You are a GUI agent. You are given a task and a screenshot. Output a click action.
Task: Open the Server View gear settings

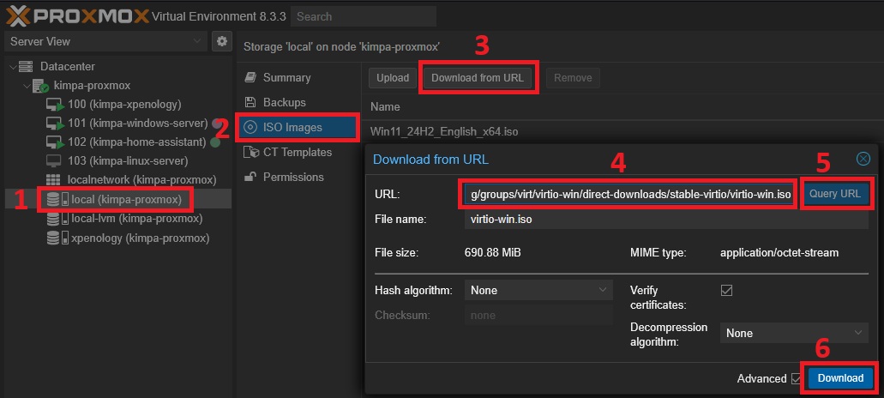click(222, 41)
